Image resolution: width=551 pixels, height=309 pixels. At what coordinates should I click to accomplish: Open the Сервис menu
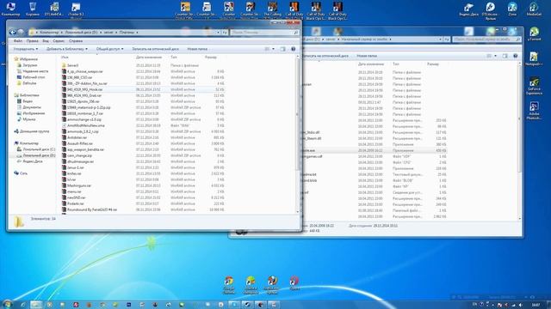[x=59, y=41]
